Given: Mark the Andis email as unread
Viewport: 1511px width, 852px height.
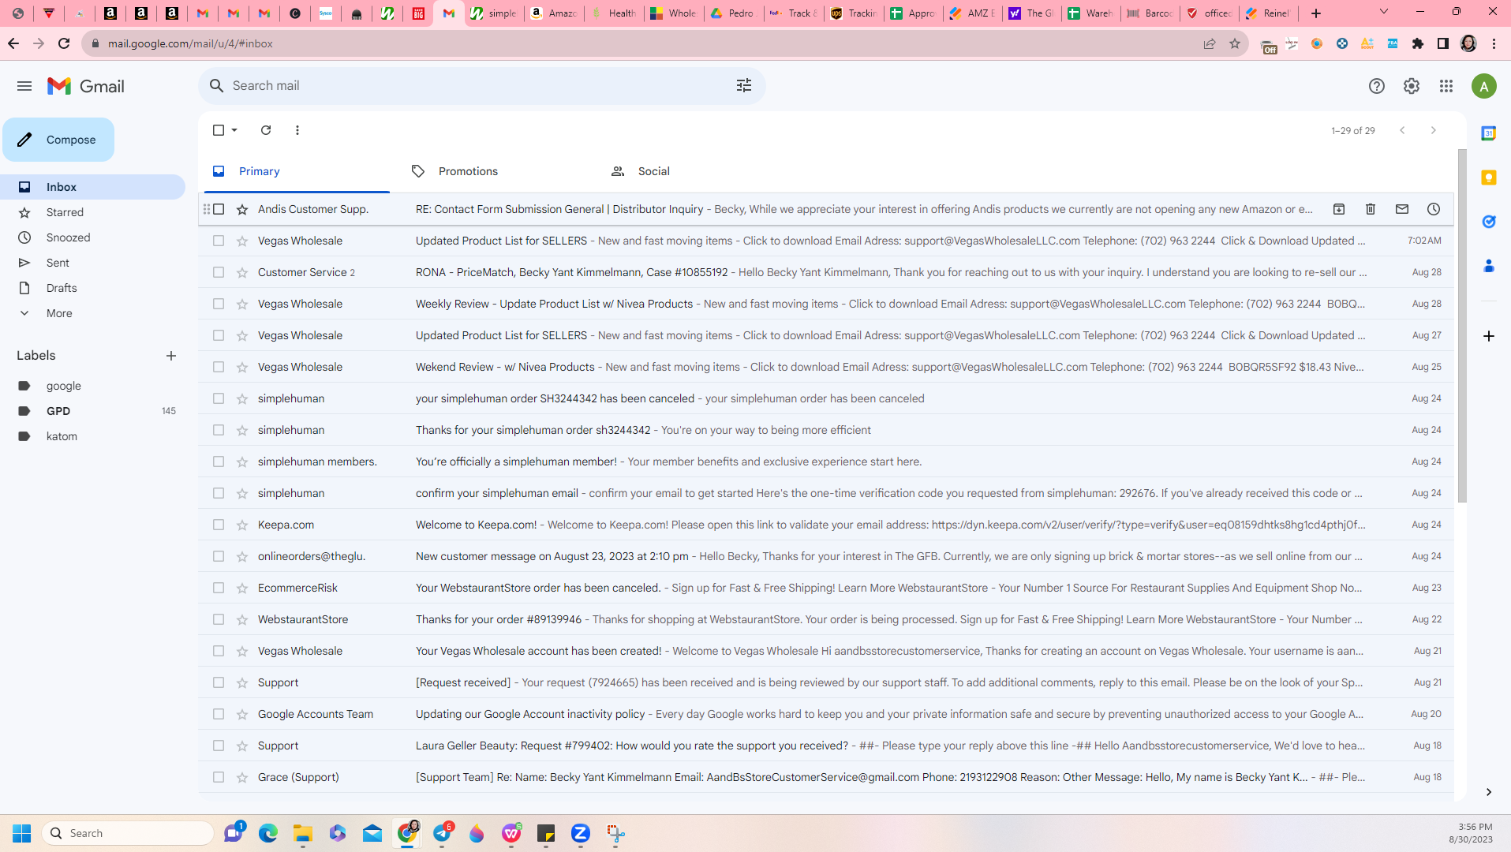Looking at the screenshot, I should pos(1402,209).
